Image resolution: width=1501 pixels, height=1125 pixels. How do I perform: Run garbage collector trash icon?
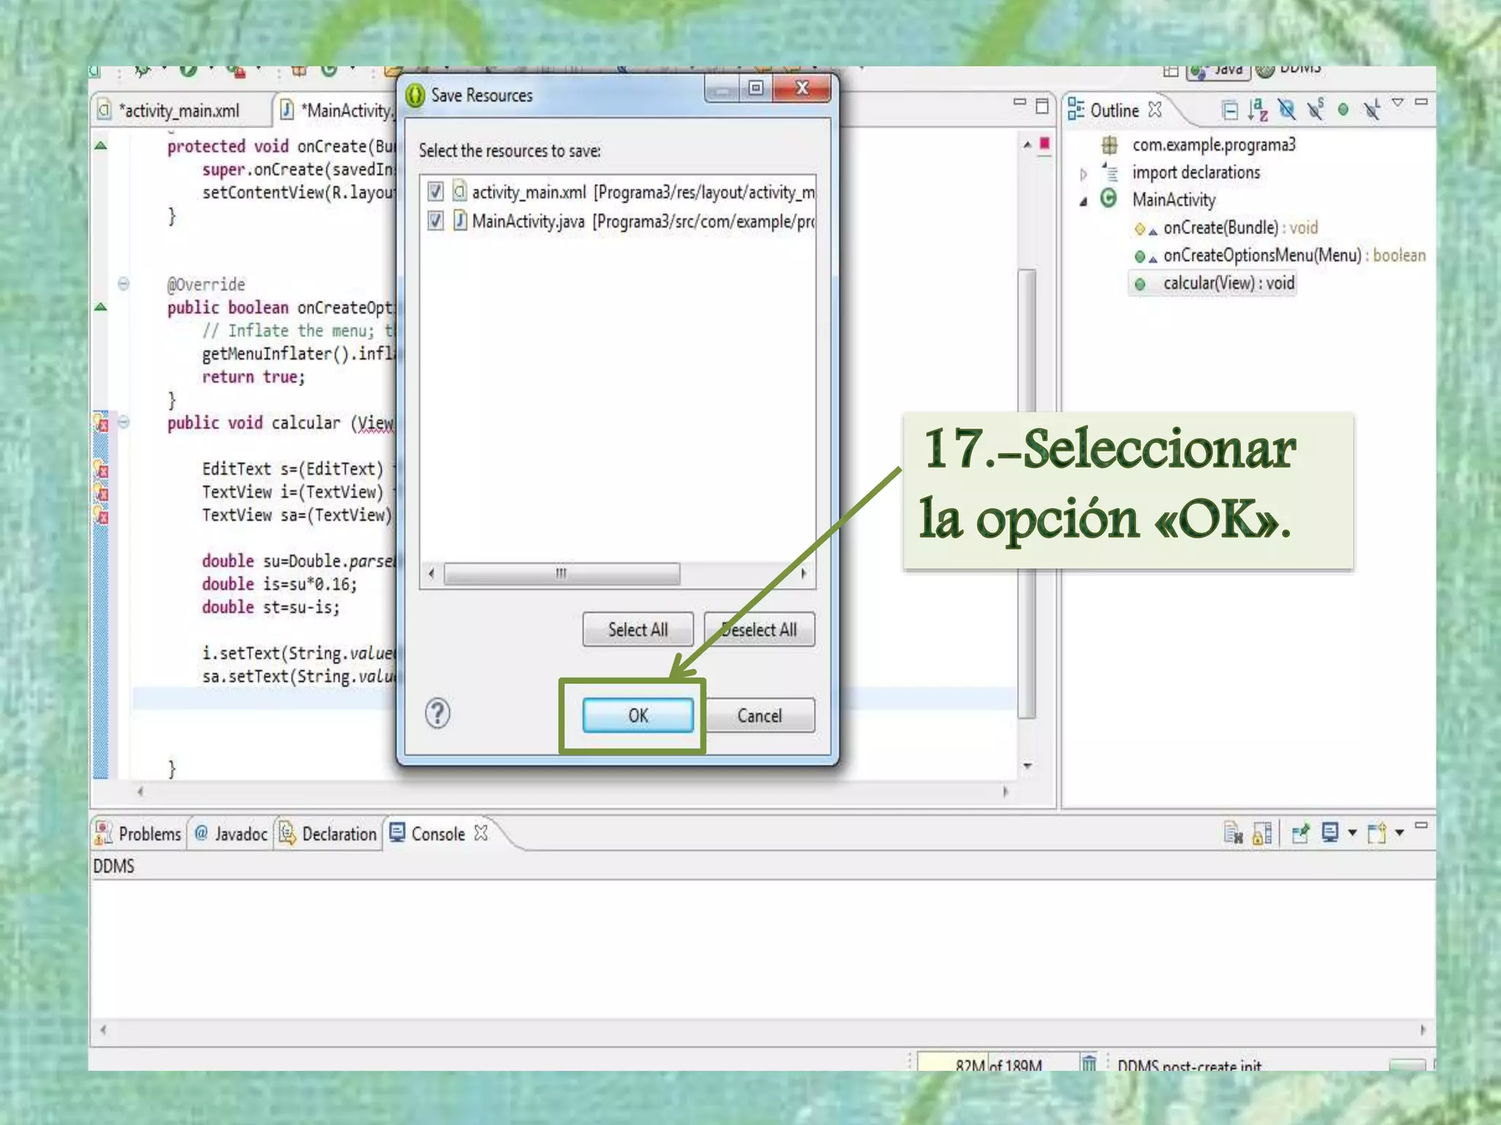tap(1089, 1063)
